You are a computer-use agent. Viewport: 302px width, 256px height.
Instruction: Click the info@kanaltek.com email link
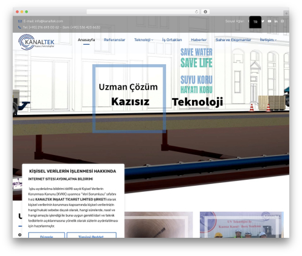point(49,21)
